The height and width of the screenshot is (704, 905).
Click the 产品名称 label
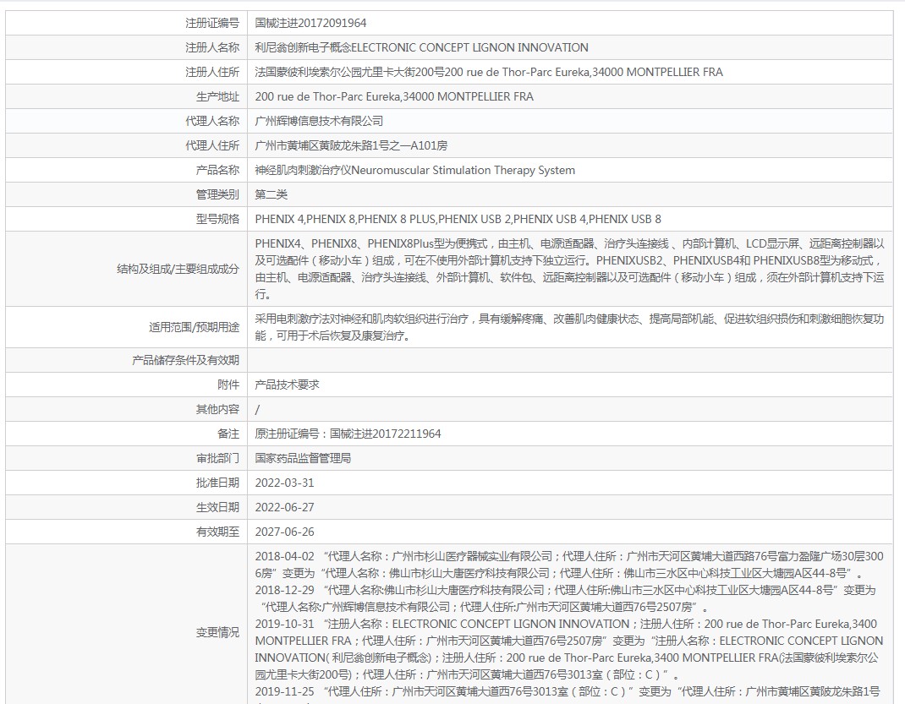(x=217, y=170)
